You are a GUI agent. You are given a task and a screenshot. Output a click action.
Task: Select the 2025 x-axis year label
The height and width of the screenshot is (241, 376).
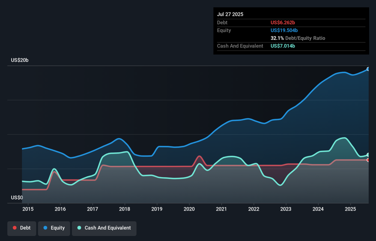[350, 209]
